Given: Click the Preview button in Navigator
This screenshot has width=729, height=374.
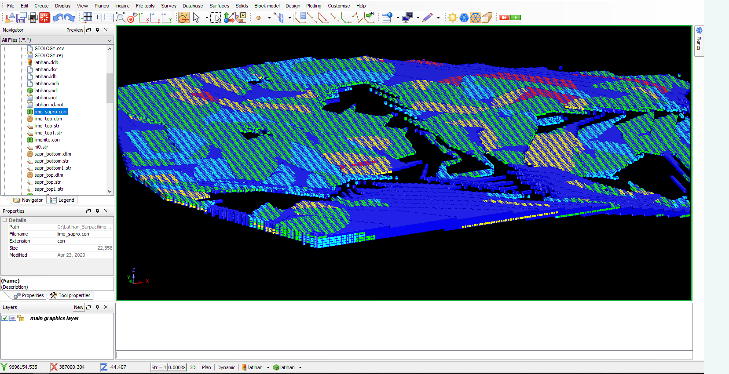Looking at the screenshot, I should tap(75, 30).
